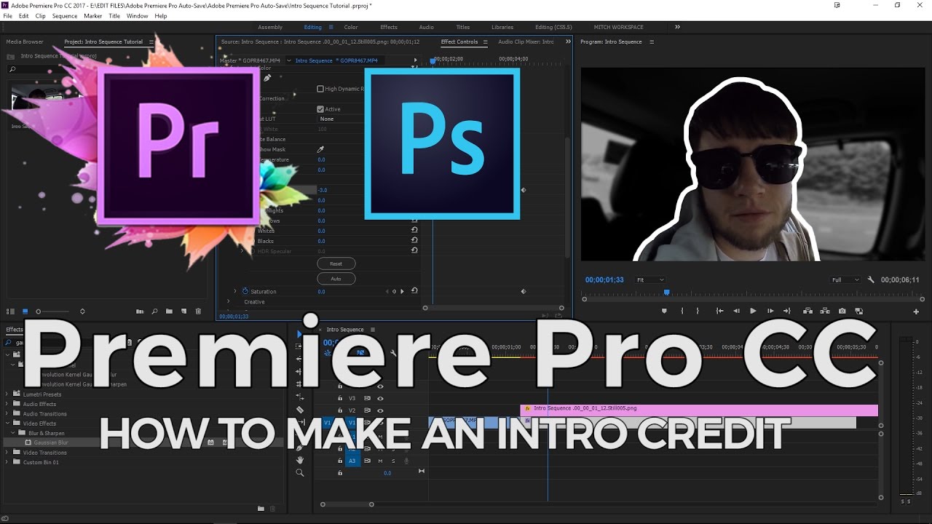The width and height of the screenshot is (932, 524).
Task: Uncheck the Active checkbox
Action: 320,109
